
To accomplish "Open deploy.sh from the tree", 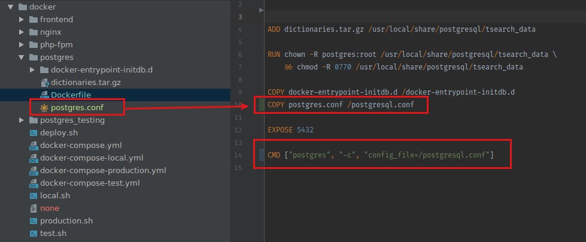I will click(x=59, y=133).
